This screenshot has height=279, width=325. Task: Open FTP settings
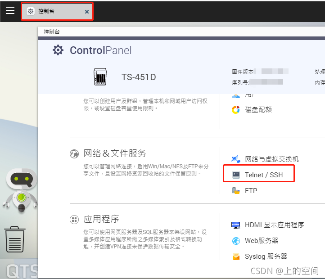coord(251,191)
